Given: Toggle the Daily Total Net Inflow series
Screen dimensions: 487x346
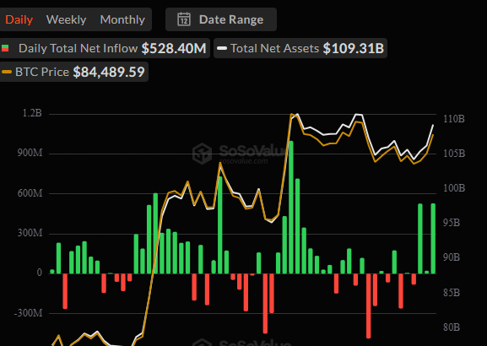Looking at the screenshot, I should coord(105,48).
